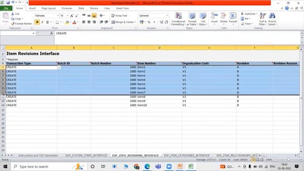Viewport: 304px width, 171px height.
Task: Click the Type here to search box
Action: point(48,167)
